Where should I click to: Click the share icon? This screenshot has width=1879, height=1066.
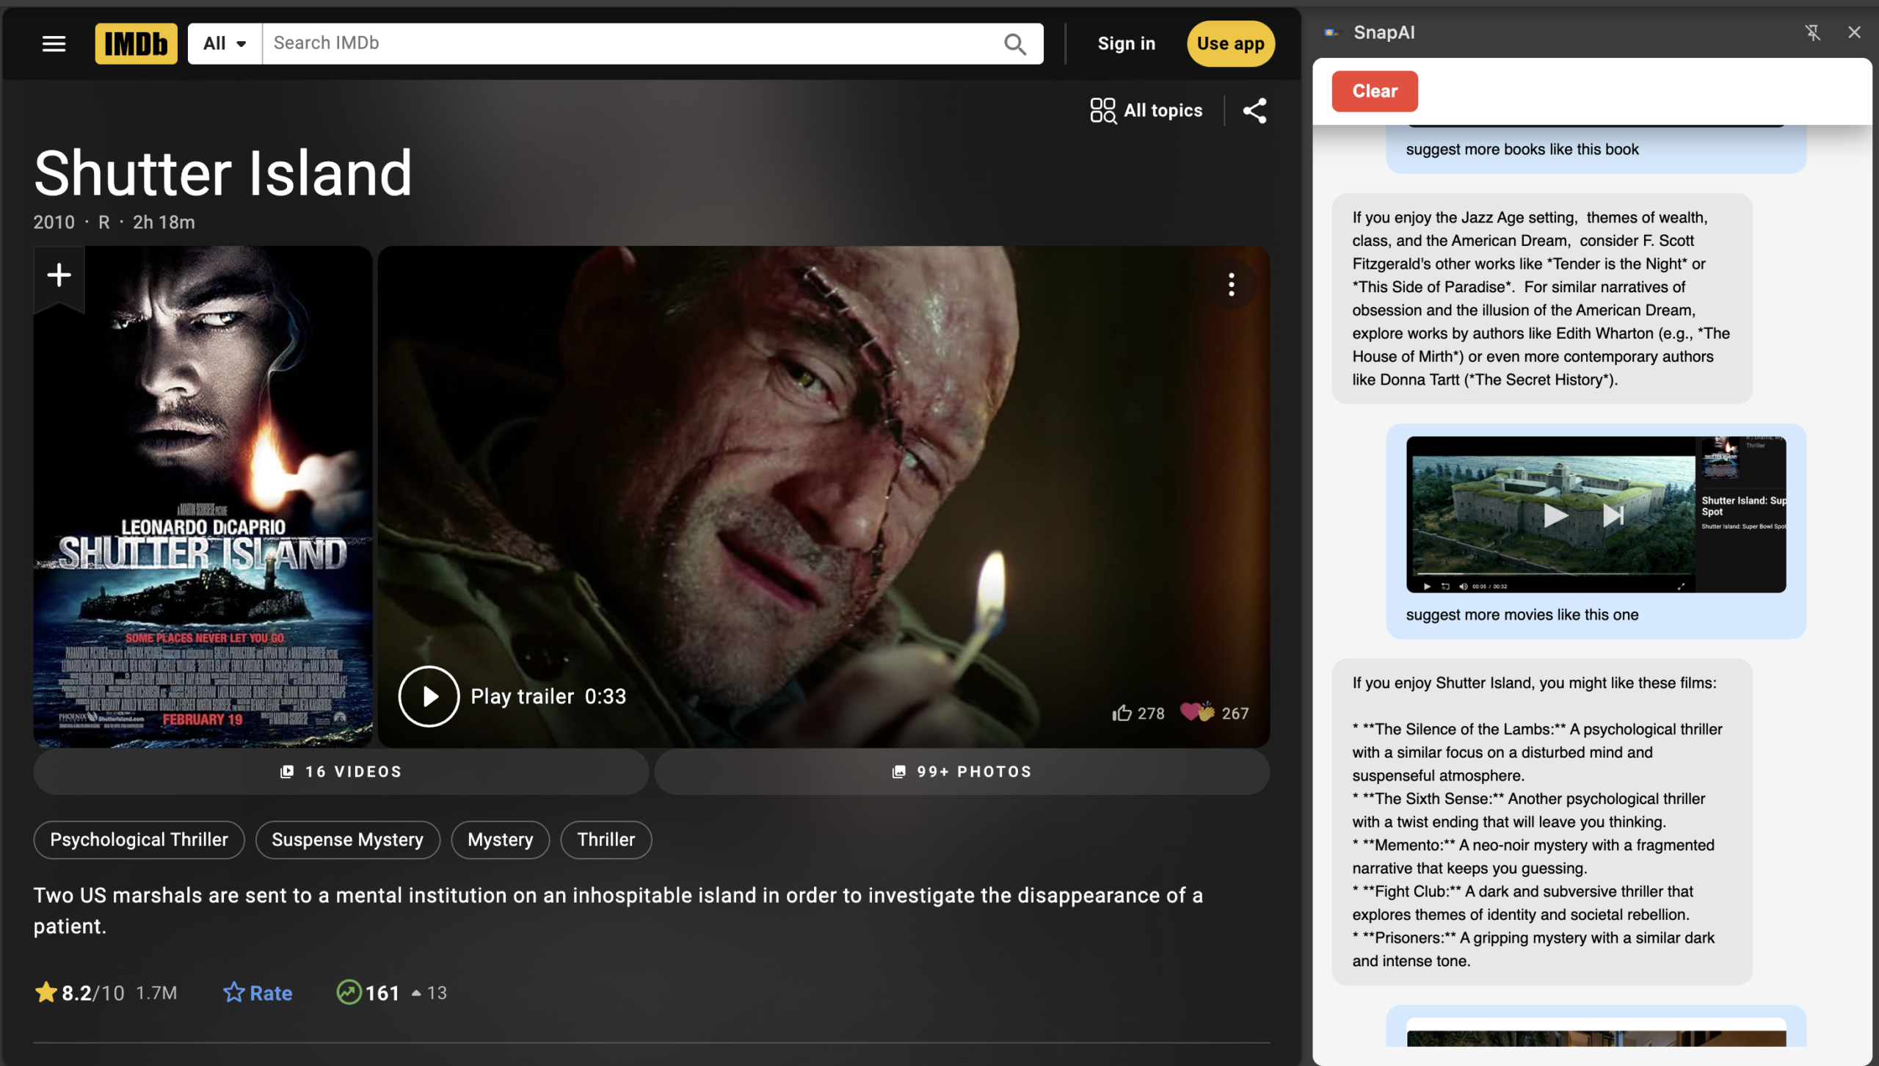(1254, 111)
